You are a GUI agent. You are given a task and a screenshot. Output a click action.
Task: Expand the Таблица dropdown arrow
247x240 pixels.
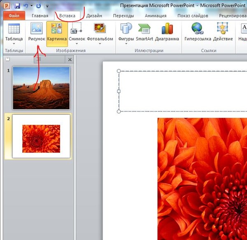pyautogui.click(x=14, y=44)
